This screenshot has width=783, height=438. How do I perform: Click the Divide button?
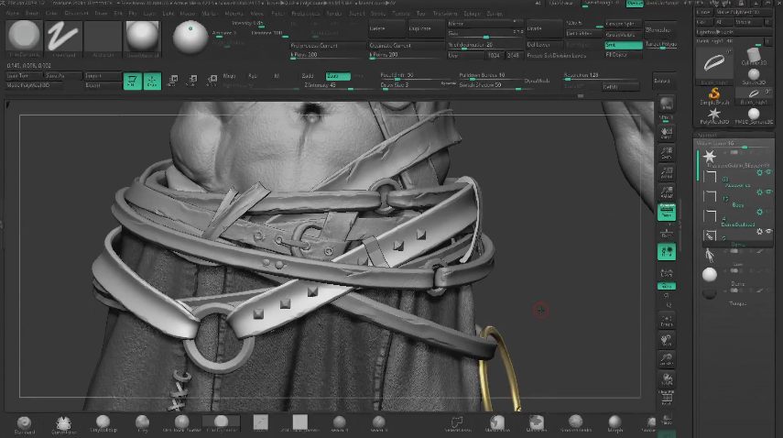click(x=544, y=29)
